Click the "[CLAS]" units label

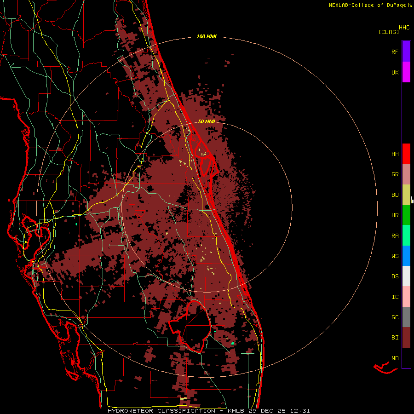389,32
